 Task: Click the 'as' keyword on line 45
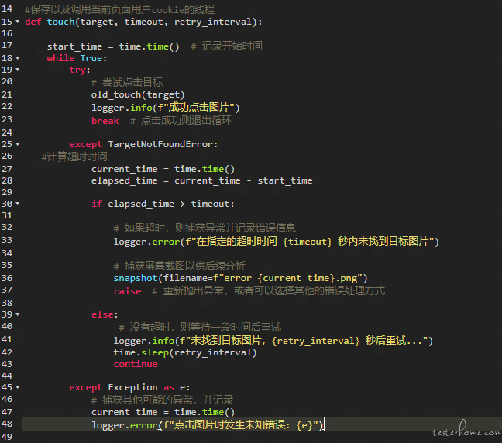click(x=169, y=387)
